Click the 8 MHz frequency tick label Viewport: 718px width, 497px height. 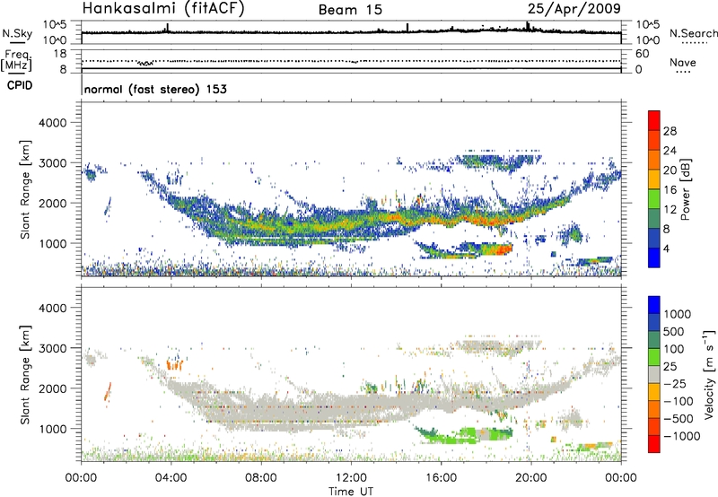63,69
